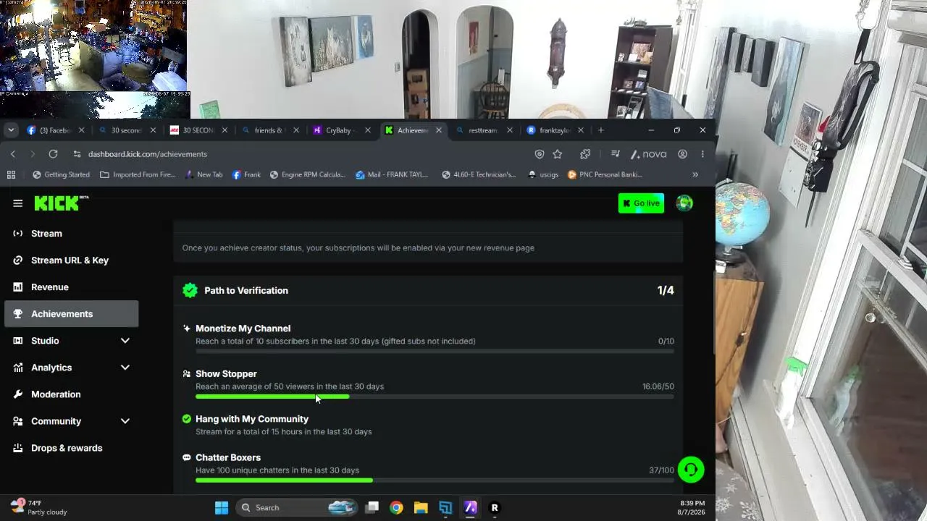Open Revenue in the sidebar
The height and width of the screenshot is (521, 927).
[x=71, y=287]
